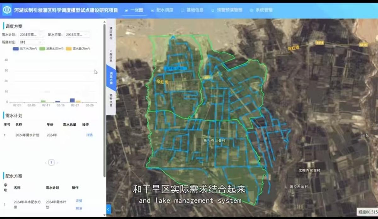Click the left panel vertical scrollbar
Viewport: 378px width, 219px height.
pyautogui.click(x=105, y=95)
